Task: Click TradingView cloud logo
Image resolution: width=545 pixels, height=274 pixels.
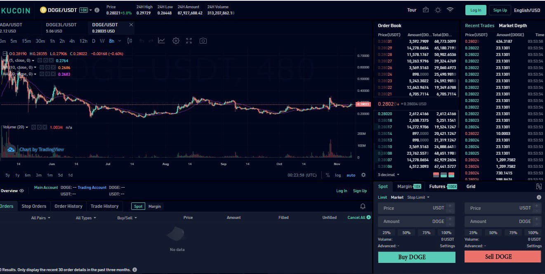Action: 11,150
